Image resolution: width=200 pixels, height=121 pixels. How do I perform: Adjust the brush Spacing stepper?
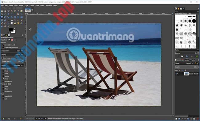pyautogui.click(x=198, y=53)
